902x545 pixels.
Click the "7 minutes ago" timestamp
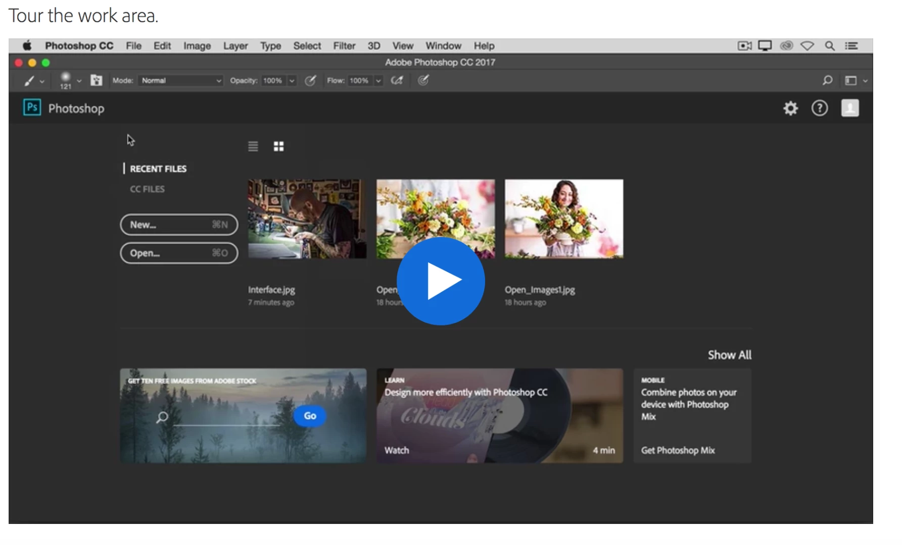(271, 302)
